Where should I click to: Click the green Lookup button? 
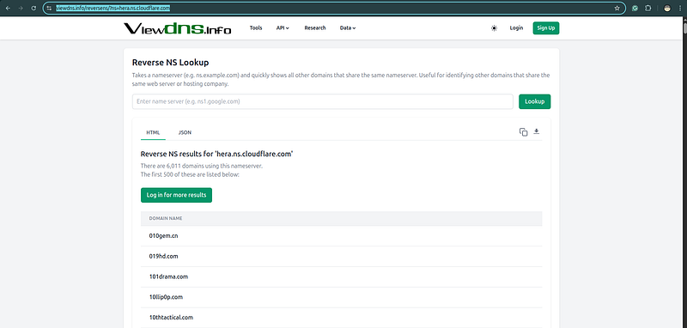click(x=534, y=101)
